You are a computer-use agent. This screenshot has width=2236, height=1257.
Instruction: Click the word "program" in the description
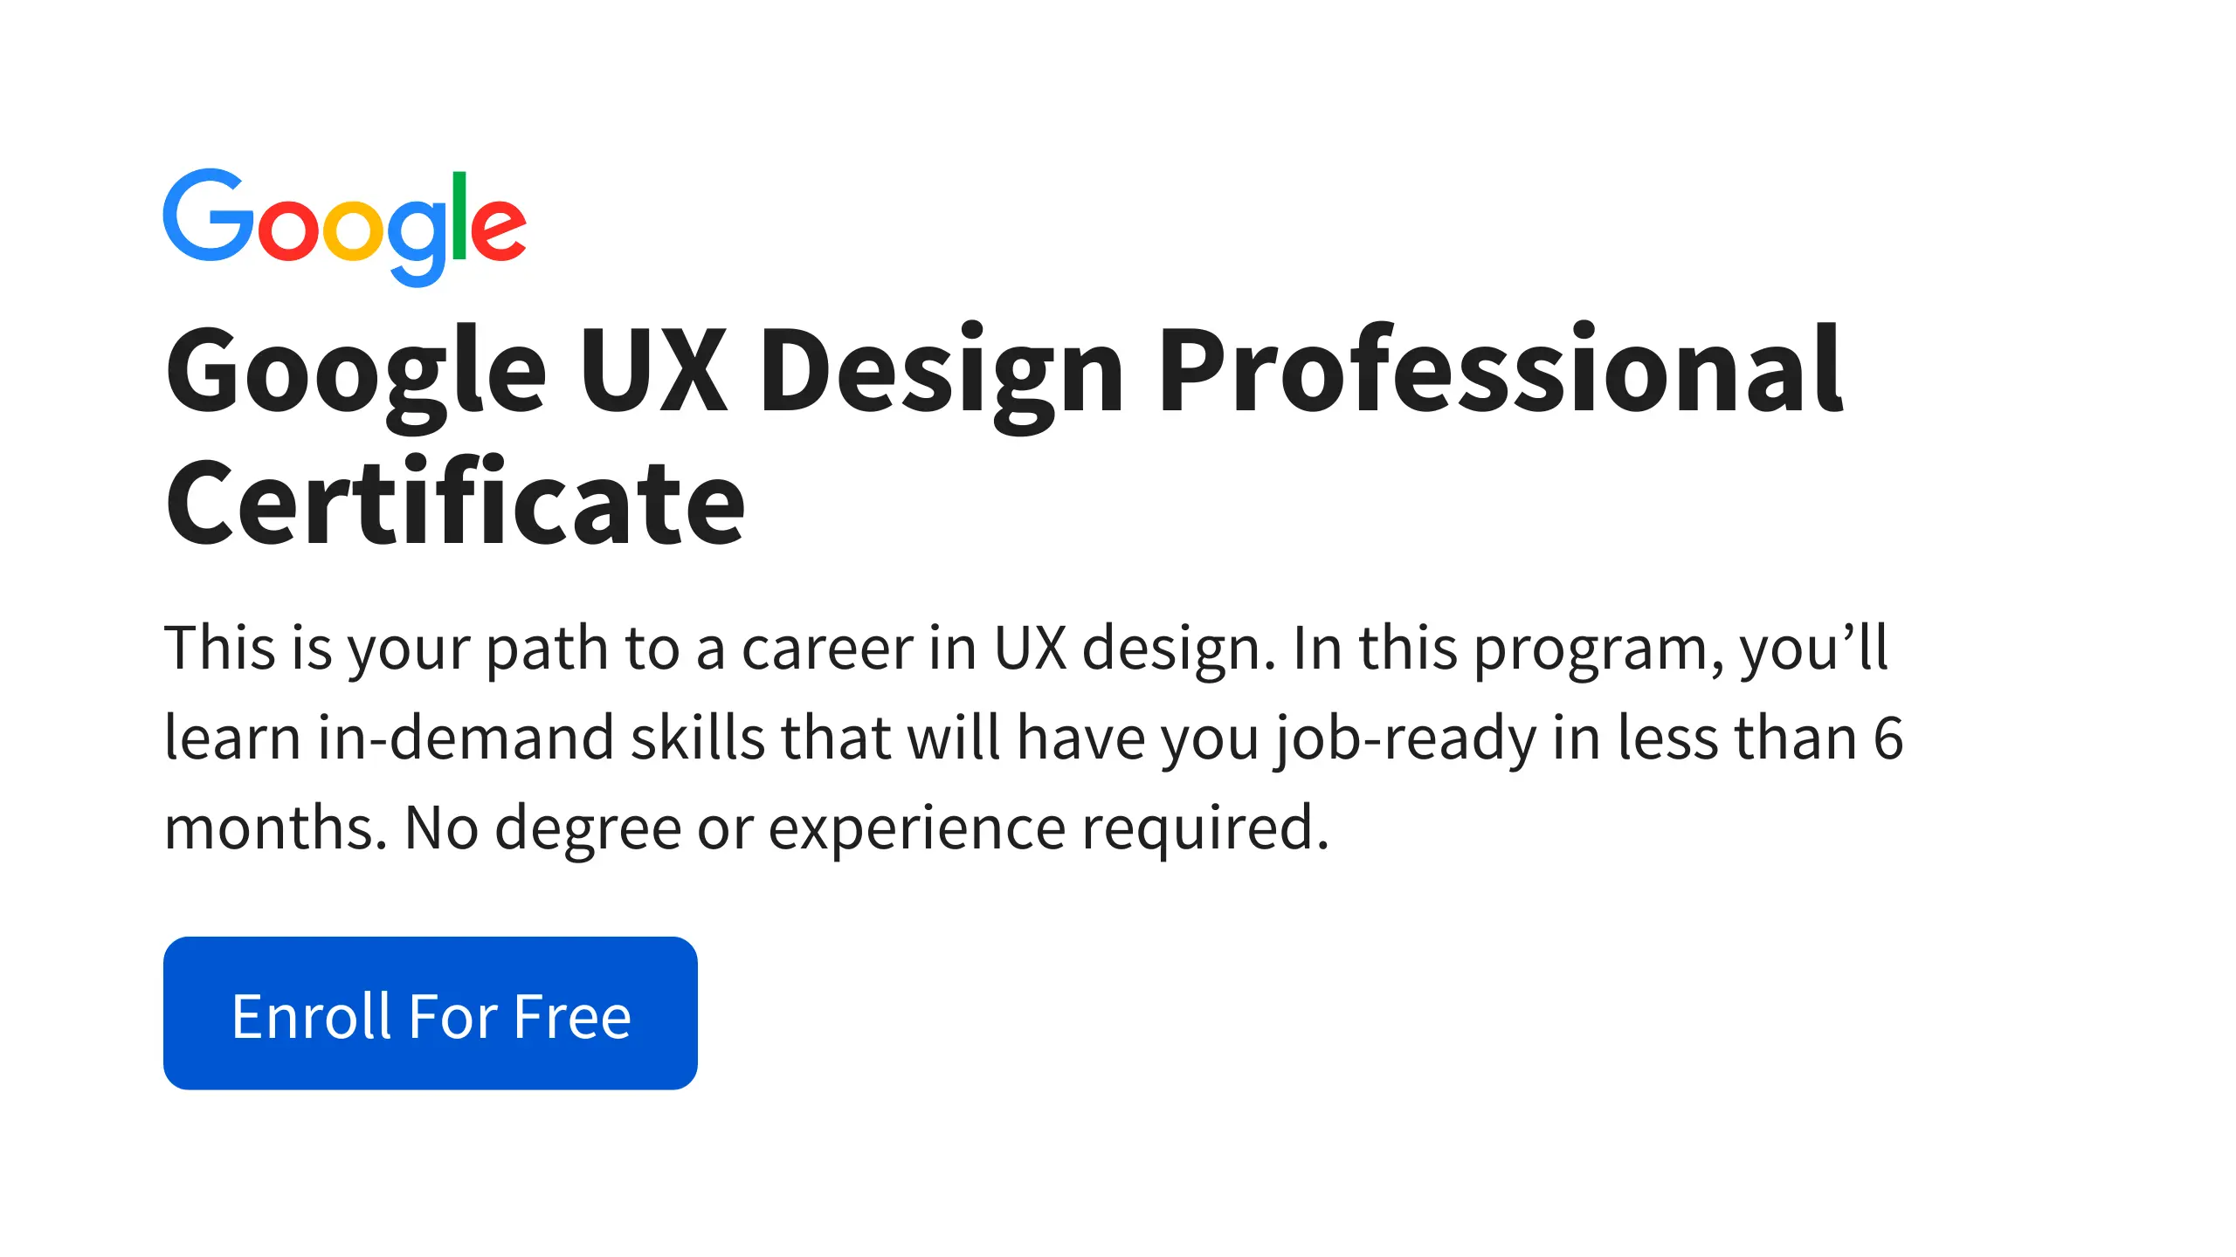[x=1597, y=649]
